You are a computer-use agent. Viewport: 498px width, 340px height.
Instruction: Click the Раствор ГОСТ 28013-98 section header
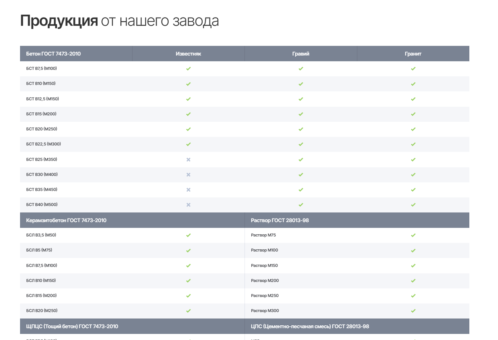(x=280, y=220)
